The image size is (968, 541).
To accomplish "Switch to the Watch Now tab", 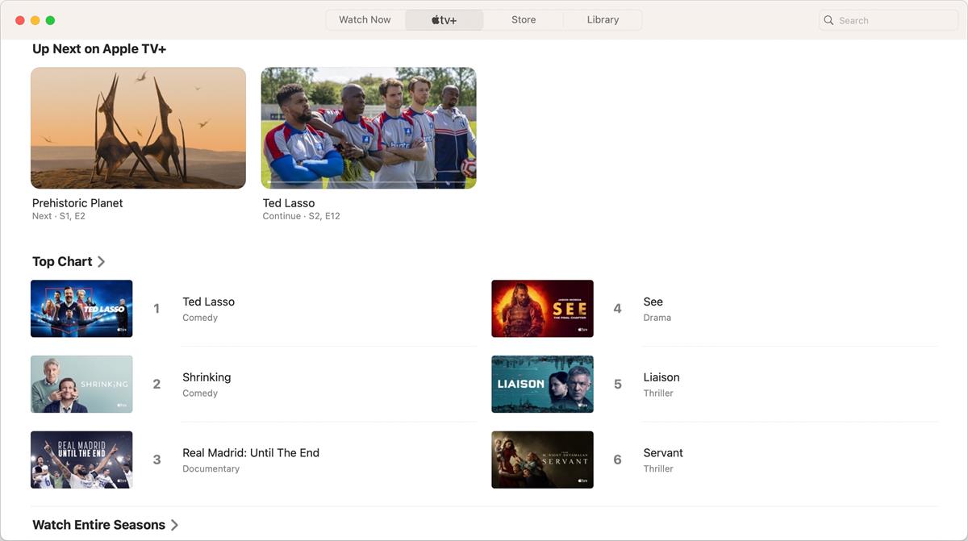I will [365, 20].
